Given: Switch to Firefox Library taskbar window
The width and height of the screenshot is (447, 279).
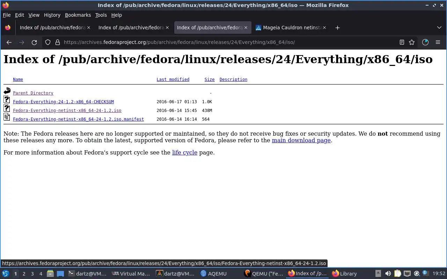Looking at the screenshot, I should click(352, 274).
